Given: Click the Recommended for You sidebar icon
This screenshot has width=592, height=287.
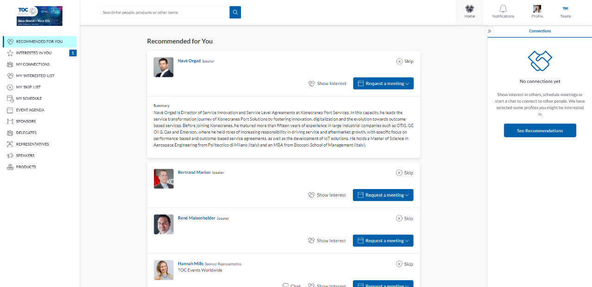Looking at the screenshot, I should click(10, 42).
